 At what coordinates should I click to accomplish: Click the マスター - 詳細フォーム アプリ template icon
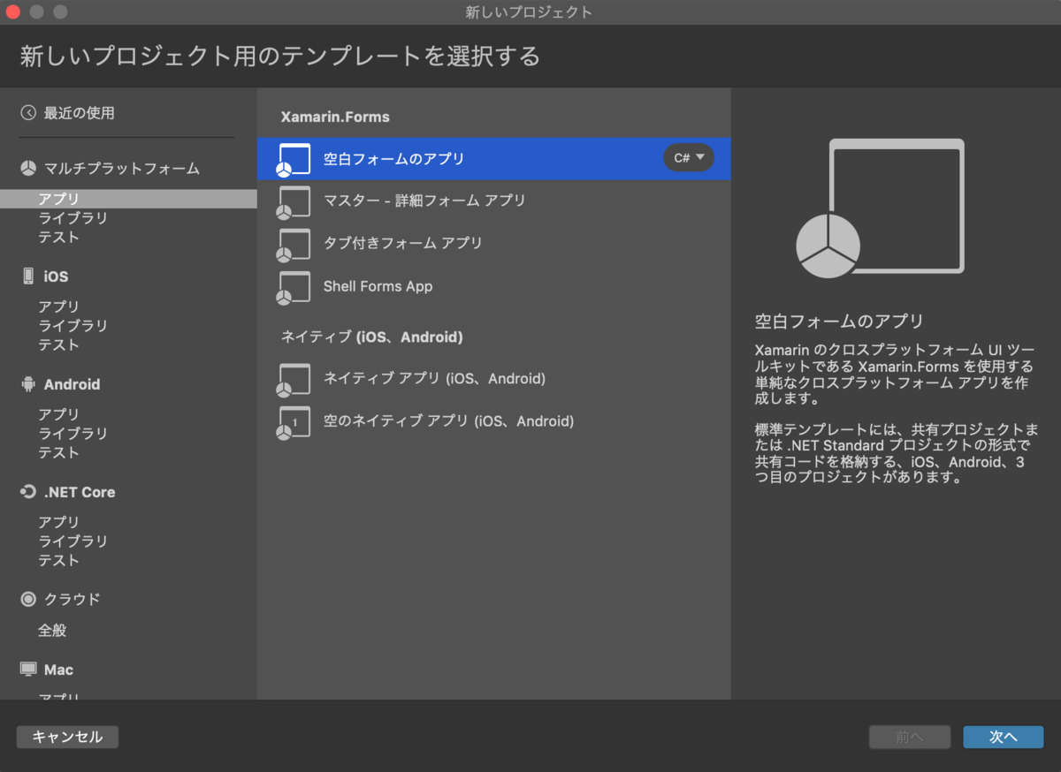click(x=293, y=201)
